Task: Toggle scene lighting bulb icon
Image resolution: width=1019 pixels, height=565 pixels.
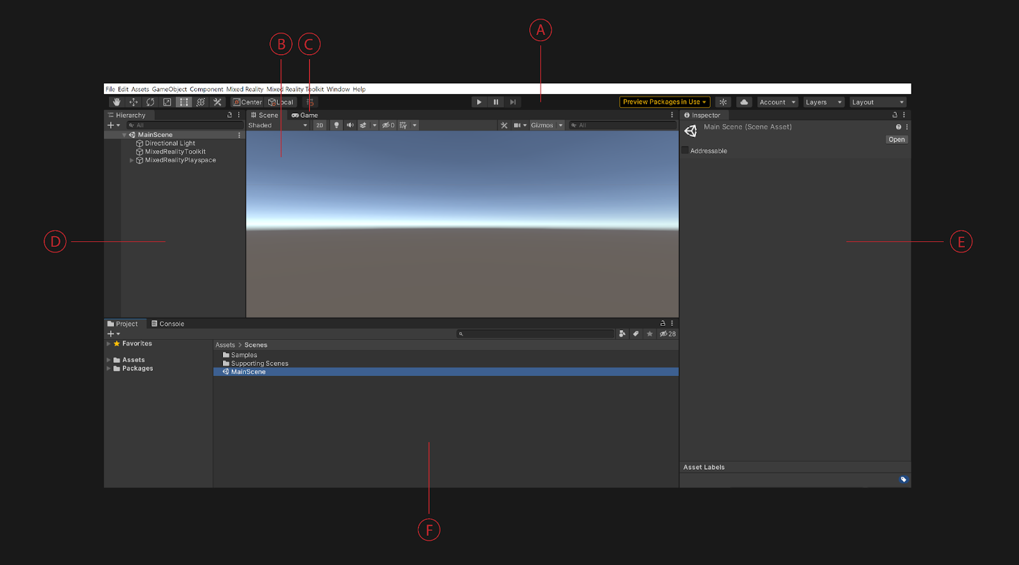Action: 336,125
